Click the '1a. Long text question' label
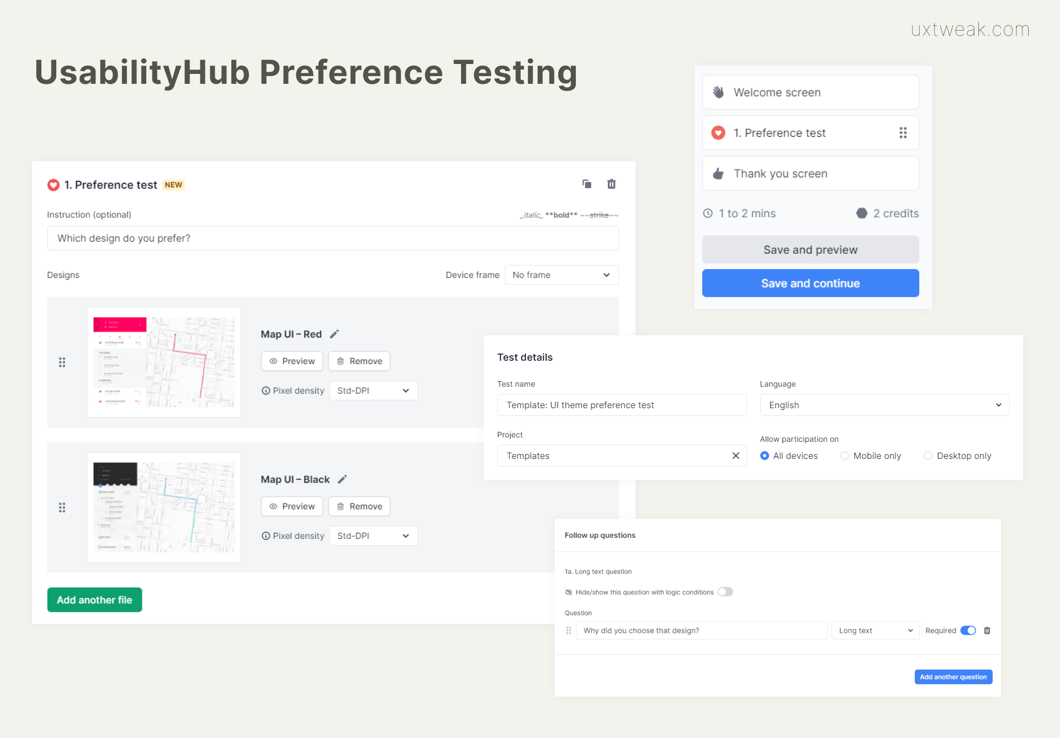Screen dimensions: 1060x738 [x=598, y=571]
